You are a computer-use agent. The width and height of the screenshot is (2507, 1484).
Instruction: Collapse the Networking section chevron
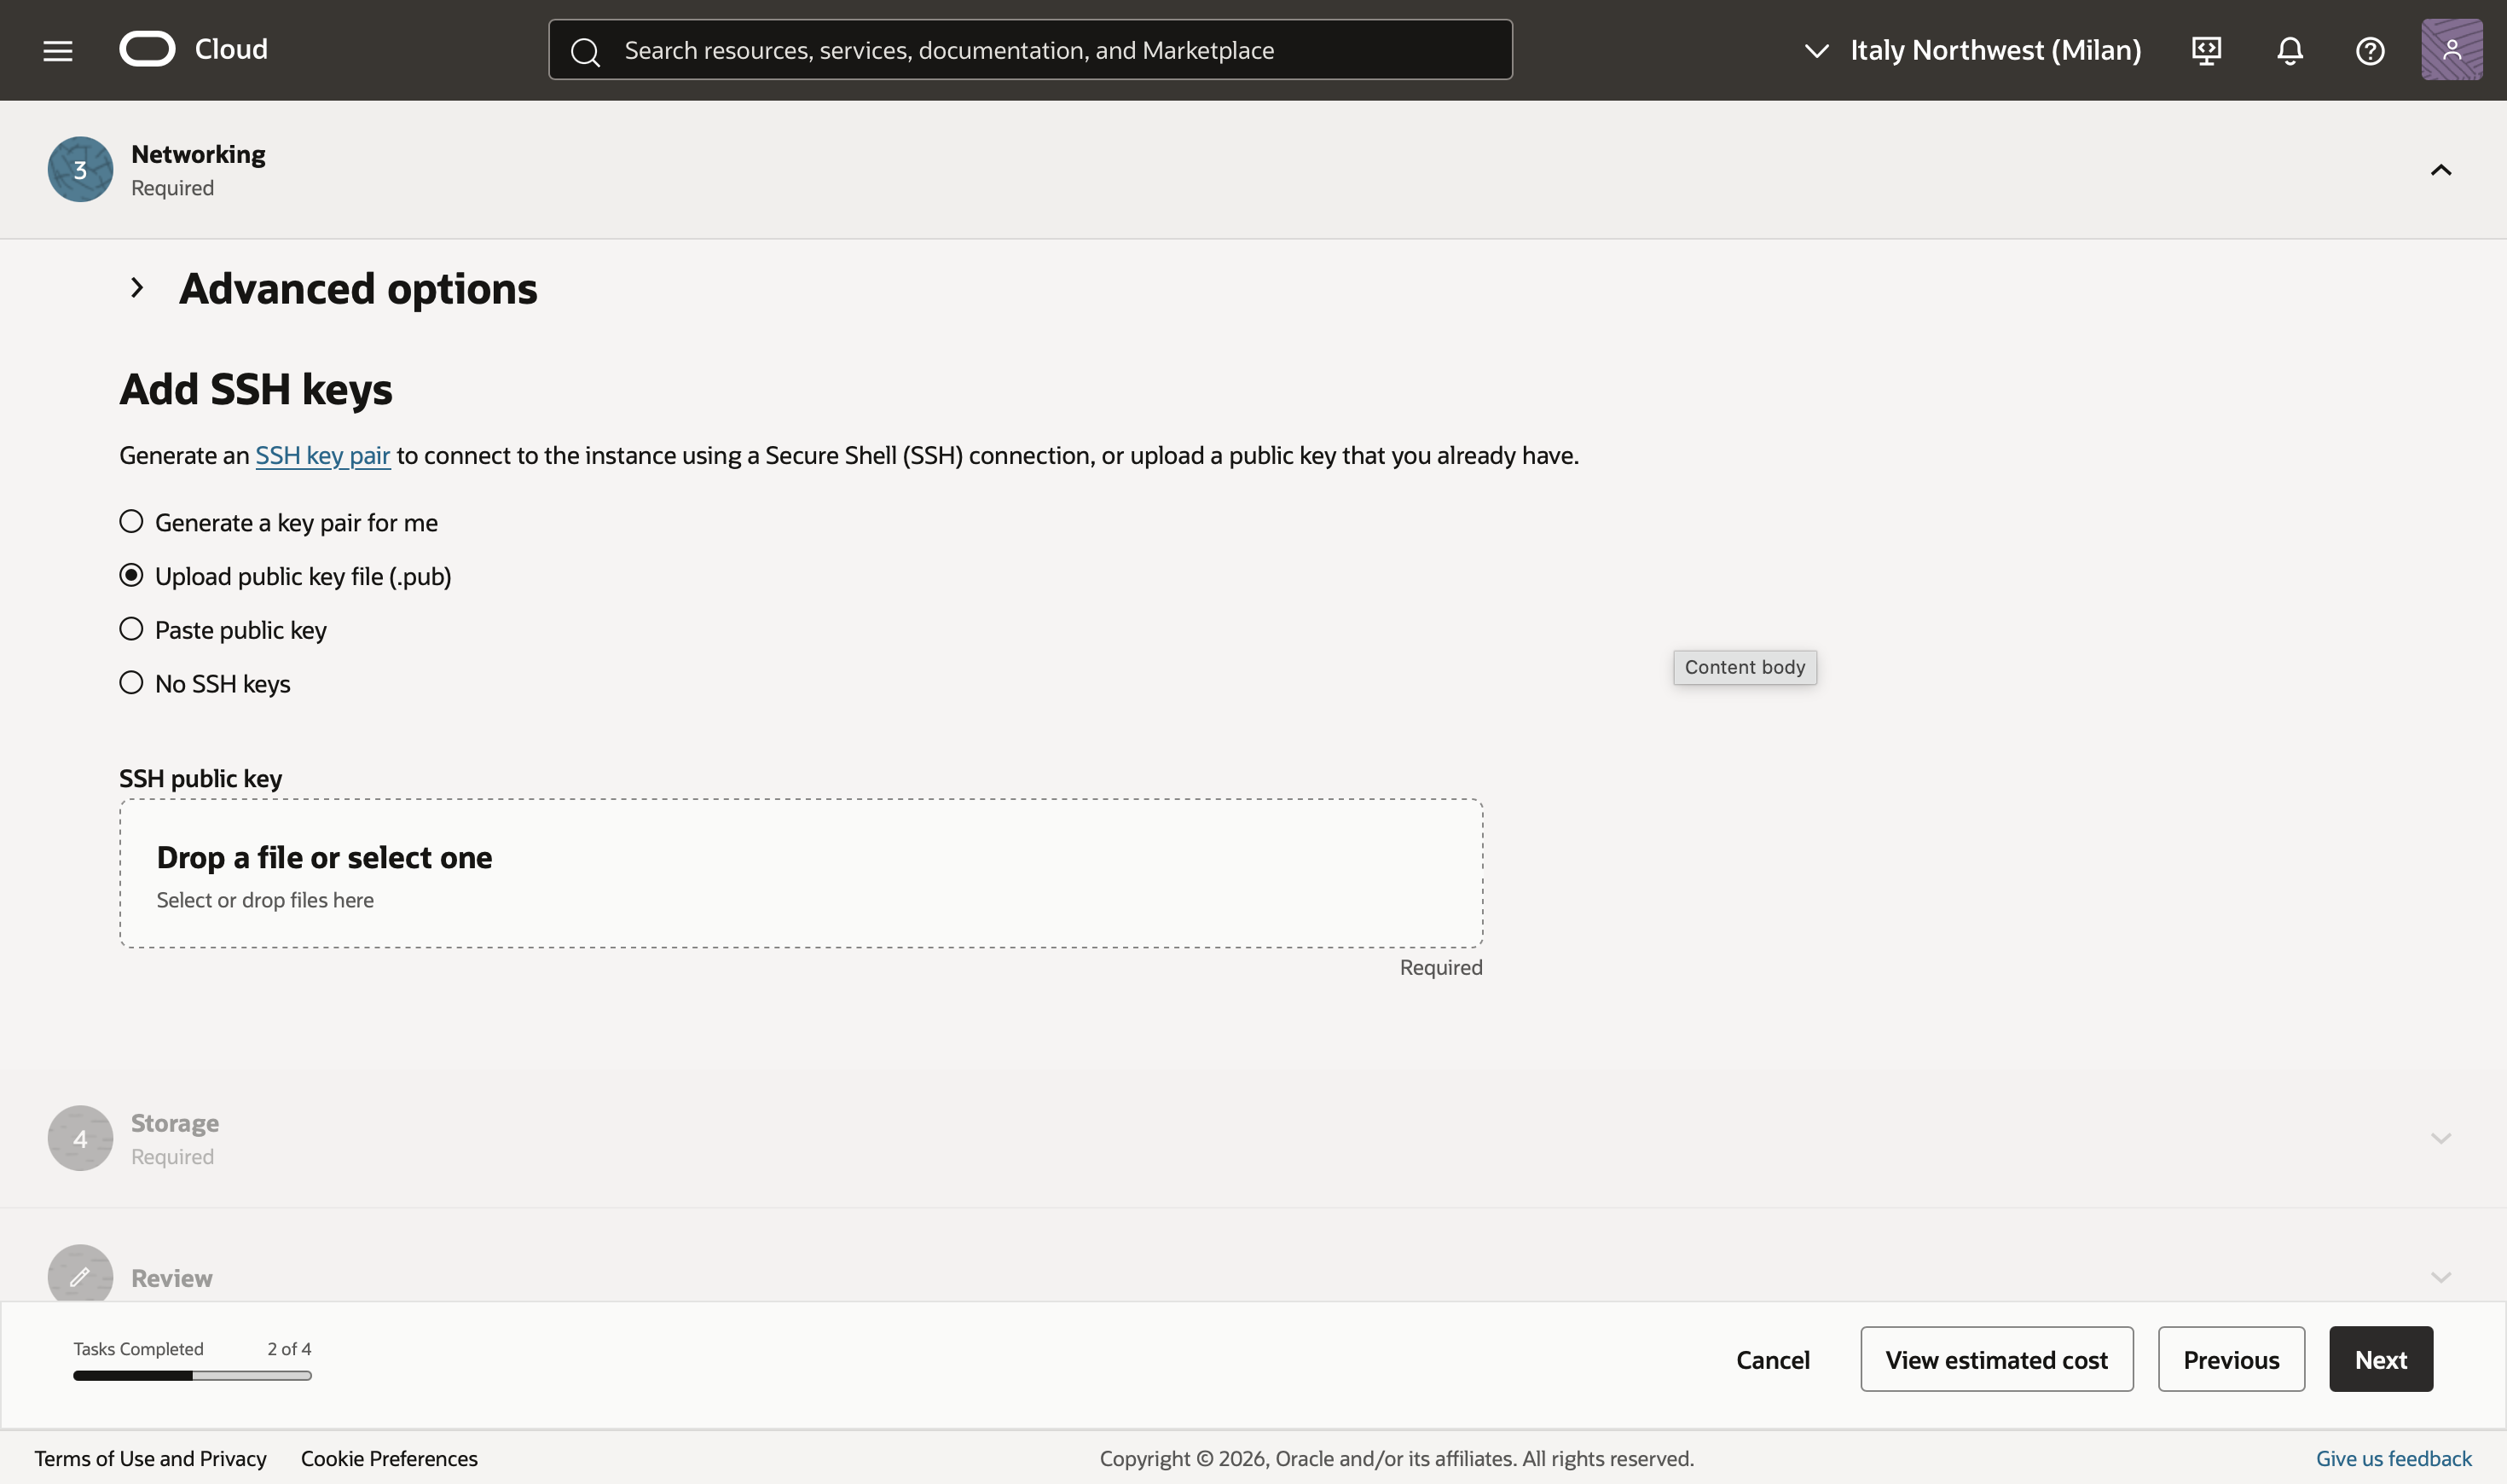(x=2440, y=170)
